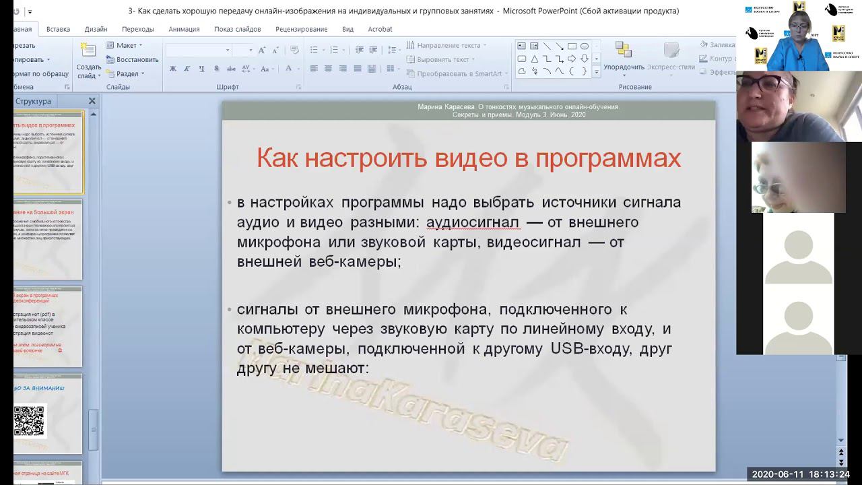Select the Rounded Rectangle shape
This screenshot has width=862, height=485.
(x=521, y=59)
